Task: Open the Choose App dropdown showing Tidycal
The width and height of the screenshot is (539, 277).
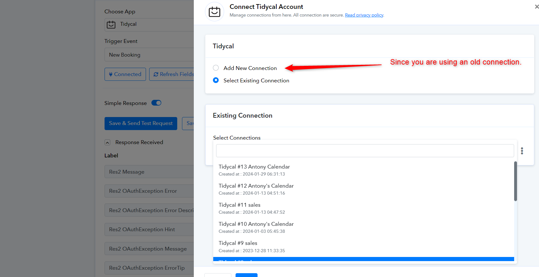Action: click(149, 24)
